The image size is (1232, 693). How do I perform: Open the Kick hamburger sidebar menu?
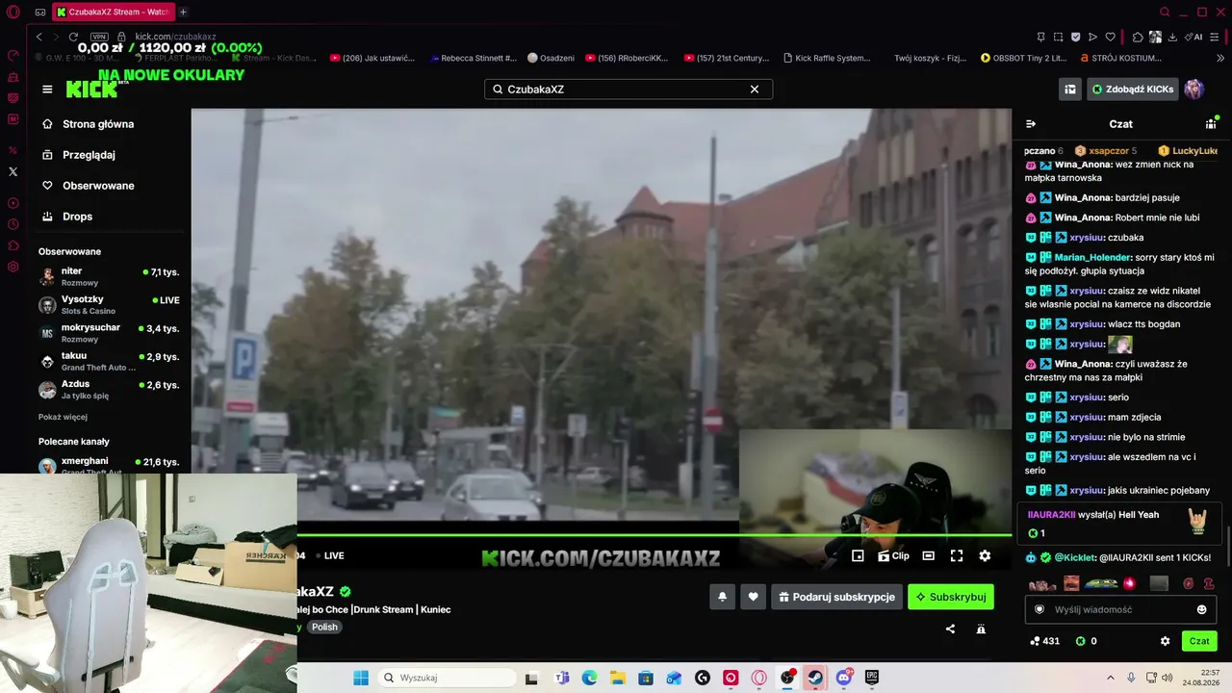tap(47, 90)
